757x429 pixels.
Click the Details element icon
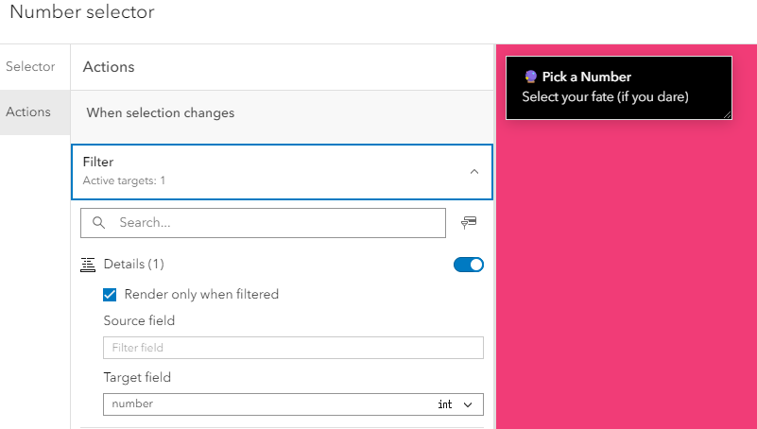(89, 265)
